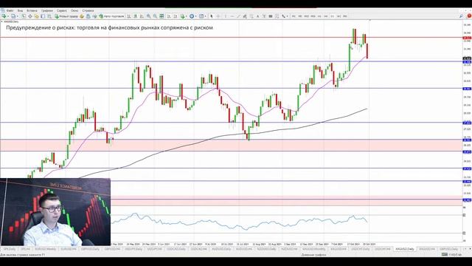Viewport: 472px width, 266px height.
Task: Click the search magnifier icon
Action: 461,16
